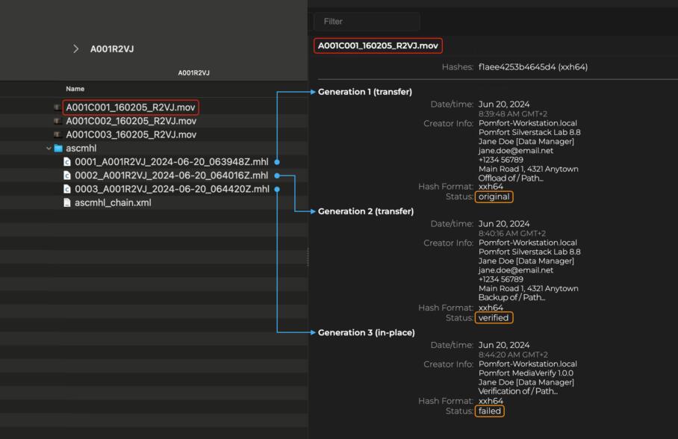Click Generation 3 (in-place) heading
The width and height of the screenshot is (678, 439).
[366, 332]
